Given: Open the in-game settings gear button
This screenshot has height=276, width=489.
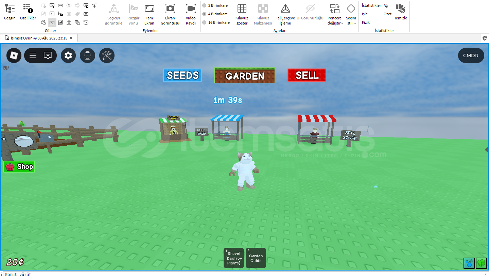Looking at the screenshot, I should tap(68, 55).
